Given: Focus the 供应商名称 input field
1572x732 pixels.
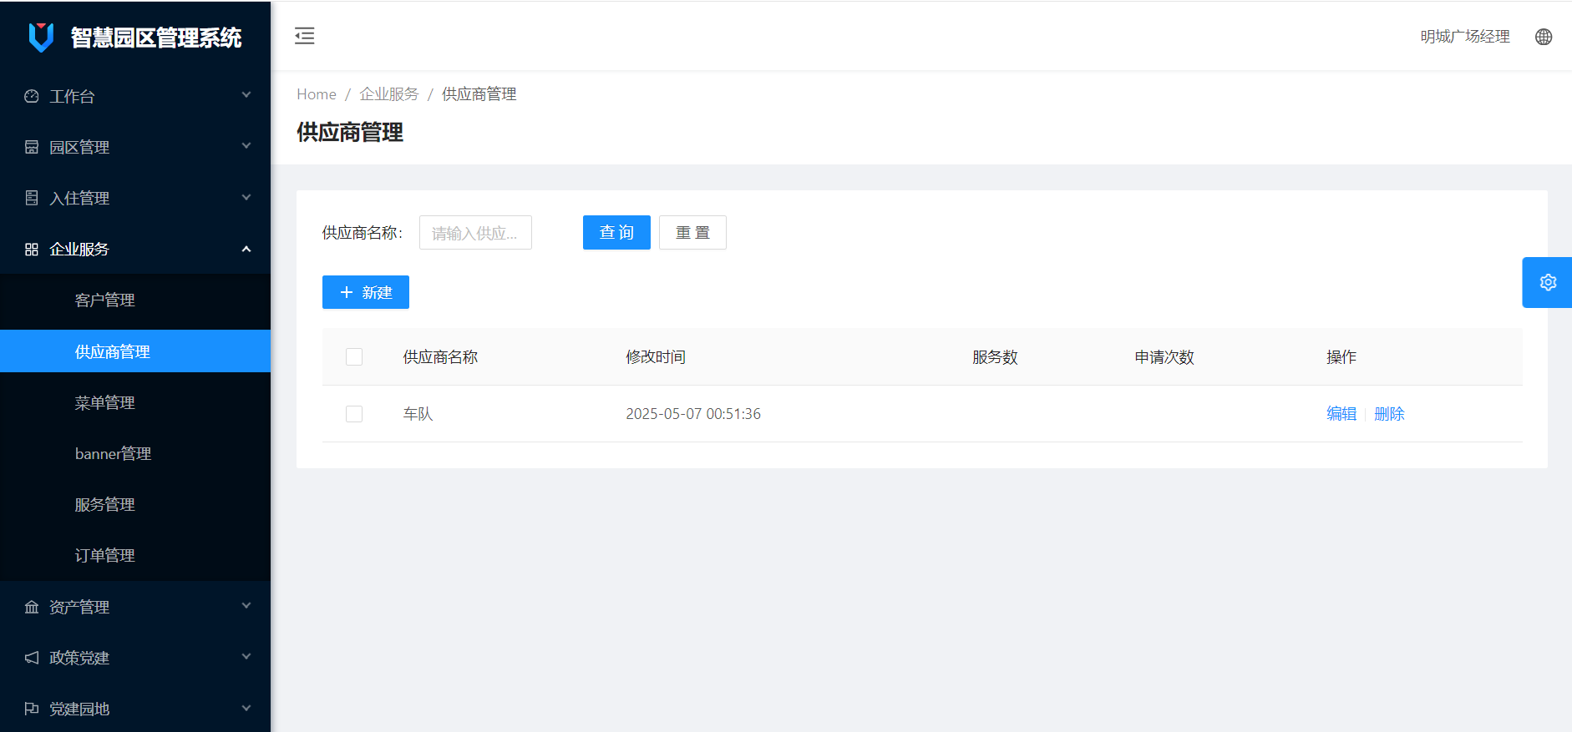Looking at the screenshot, I should 474,233.
